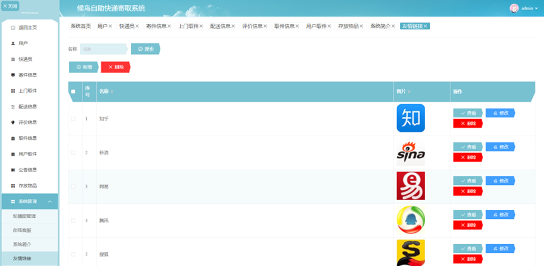This screenshot has height=266, width=544.
Task: Click the icon beside 取件信息 in sidebar
Action: click(x=13, y=139)
